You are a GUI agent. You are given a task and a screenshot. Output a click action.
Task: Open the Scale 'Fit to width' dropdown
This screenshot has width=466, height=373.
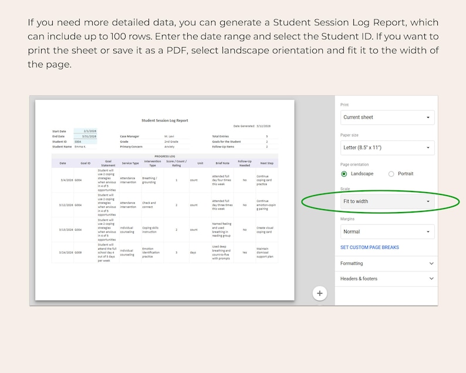(x=387, y=201)
